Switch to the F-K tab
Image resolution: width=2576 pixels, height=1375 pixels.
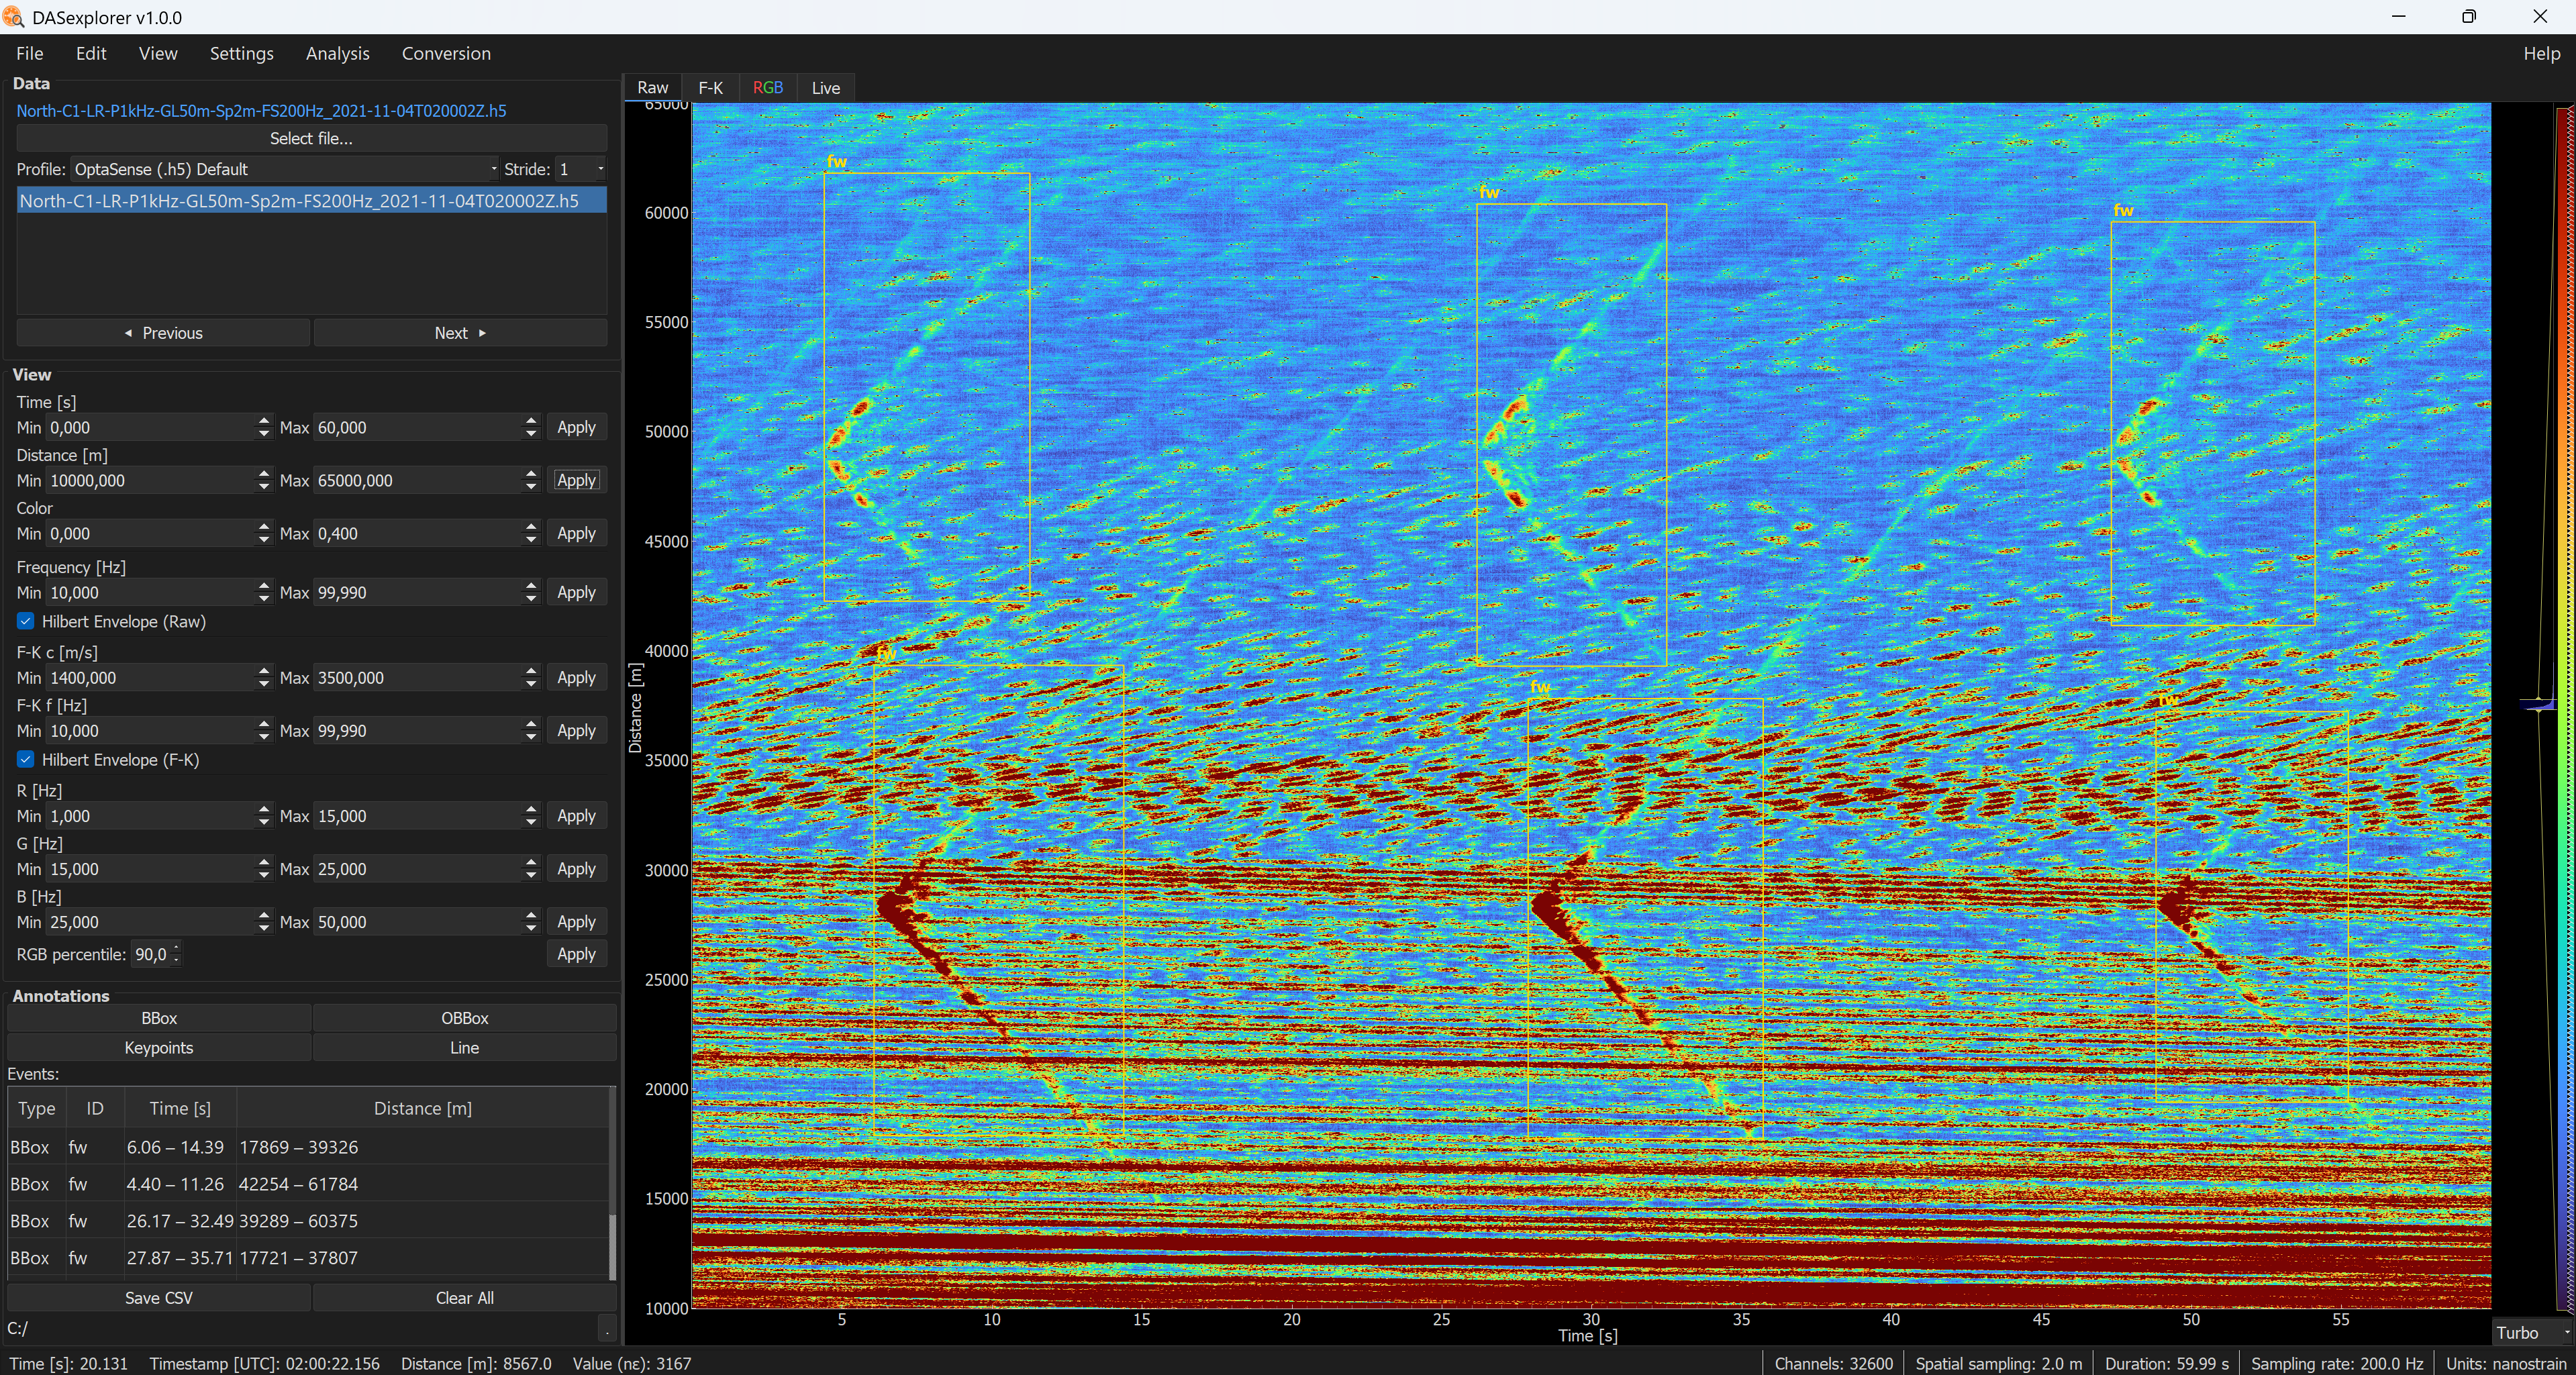[x=710, y=88]
